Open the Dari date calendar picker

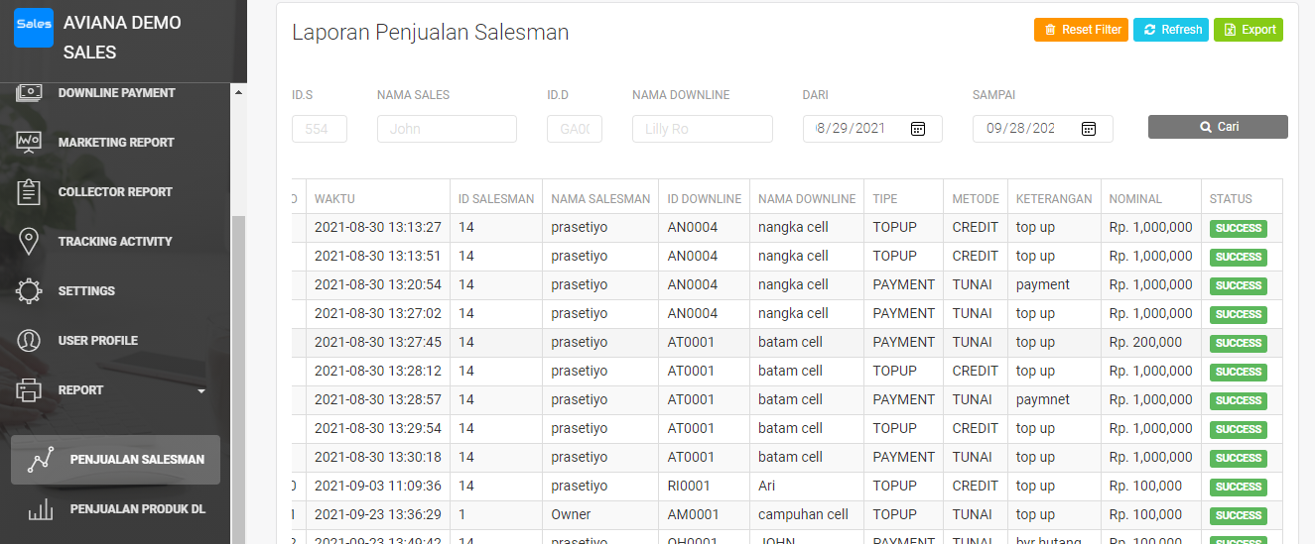point(918,129)
